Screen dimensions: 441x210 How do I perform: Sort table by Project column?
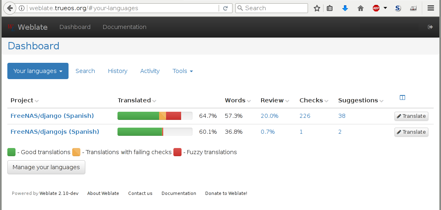pos(24,100)
